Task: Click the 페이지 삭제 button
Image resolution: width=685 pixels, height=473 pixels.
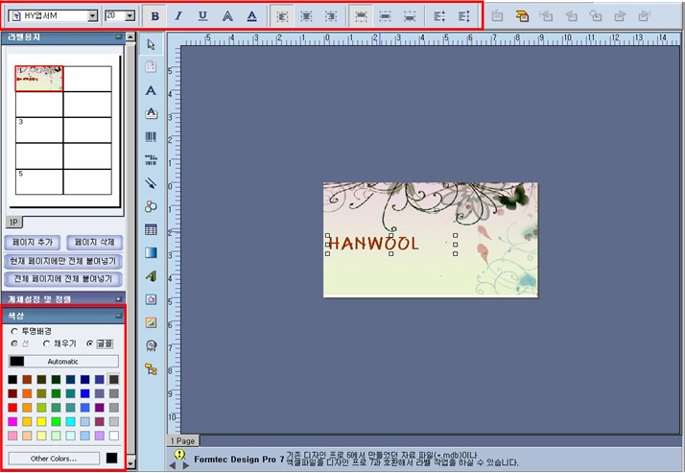Action: click(94, 243)
